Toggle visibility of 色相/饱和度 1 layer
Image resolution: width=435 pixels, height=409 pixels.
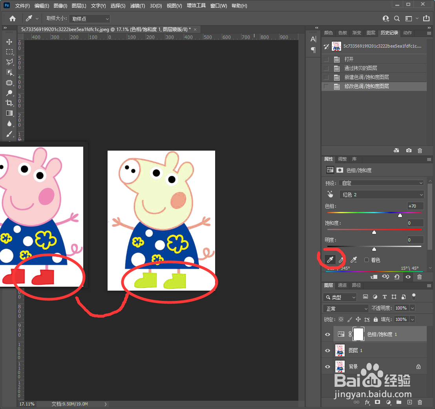[328, 334]
